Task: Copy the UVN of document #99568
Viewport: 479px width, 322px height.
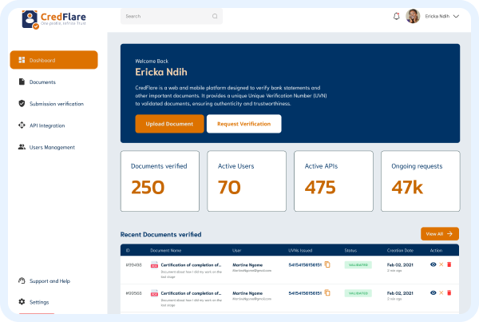Action: (x=327, y=293)
